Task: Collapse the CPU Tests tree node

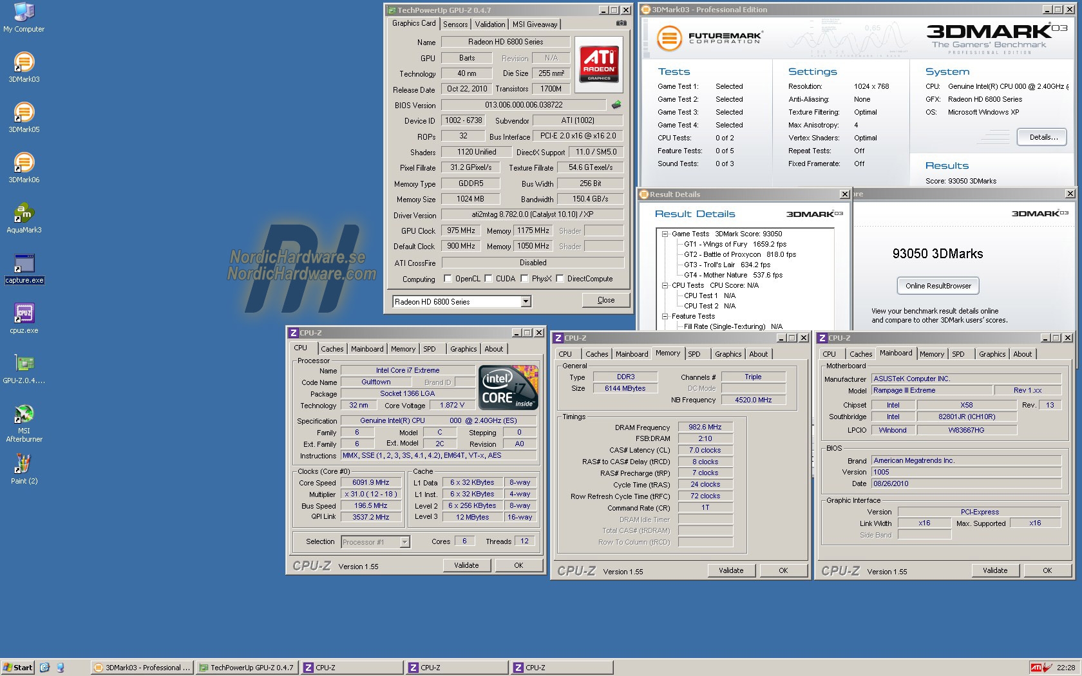Action: pyautogui.click(x=665, y=285)
